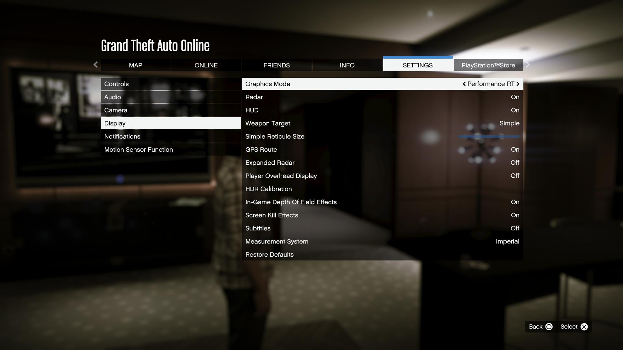
Task: Toggle Expanded Radar off
Action: tap(382, 163)
